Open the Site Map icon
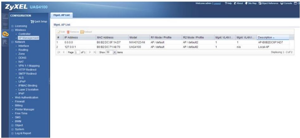The image size is (300, 138). coord(246,3)
